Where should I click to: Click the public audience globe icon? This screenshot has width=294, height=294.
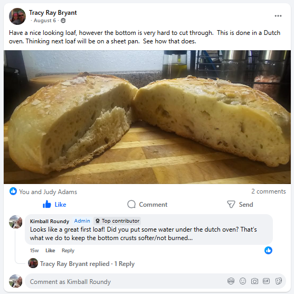63,21
